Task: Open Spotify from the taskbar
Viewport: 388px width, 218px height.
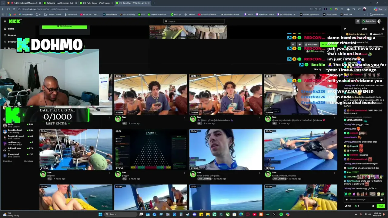Action: 281,214
